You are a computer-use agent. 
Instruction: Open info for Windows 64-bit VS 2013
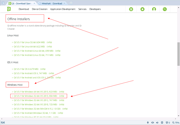[62, 92]
